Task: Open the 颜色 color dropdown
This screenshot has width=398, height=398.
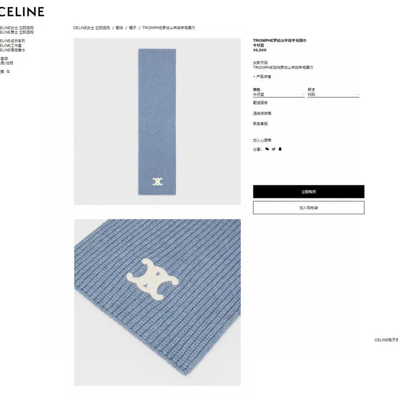Action: (279, 95)
